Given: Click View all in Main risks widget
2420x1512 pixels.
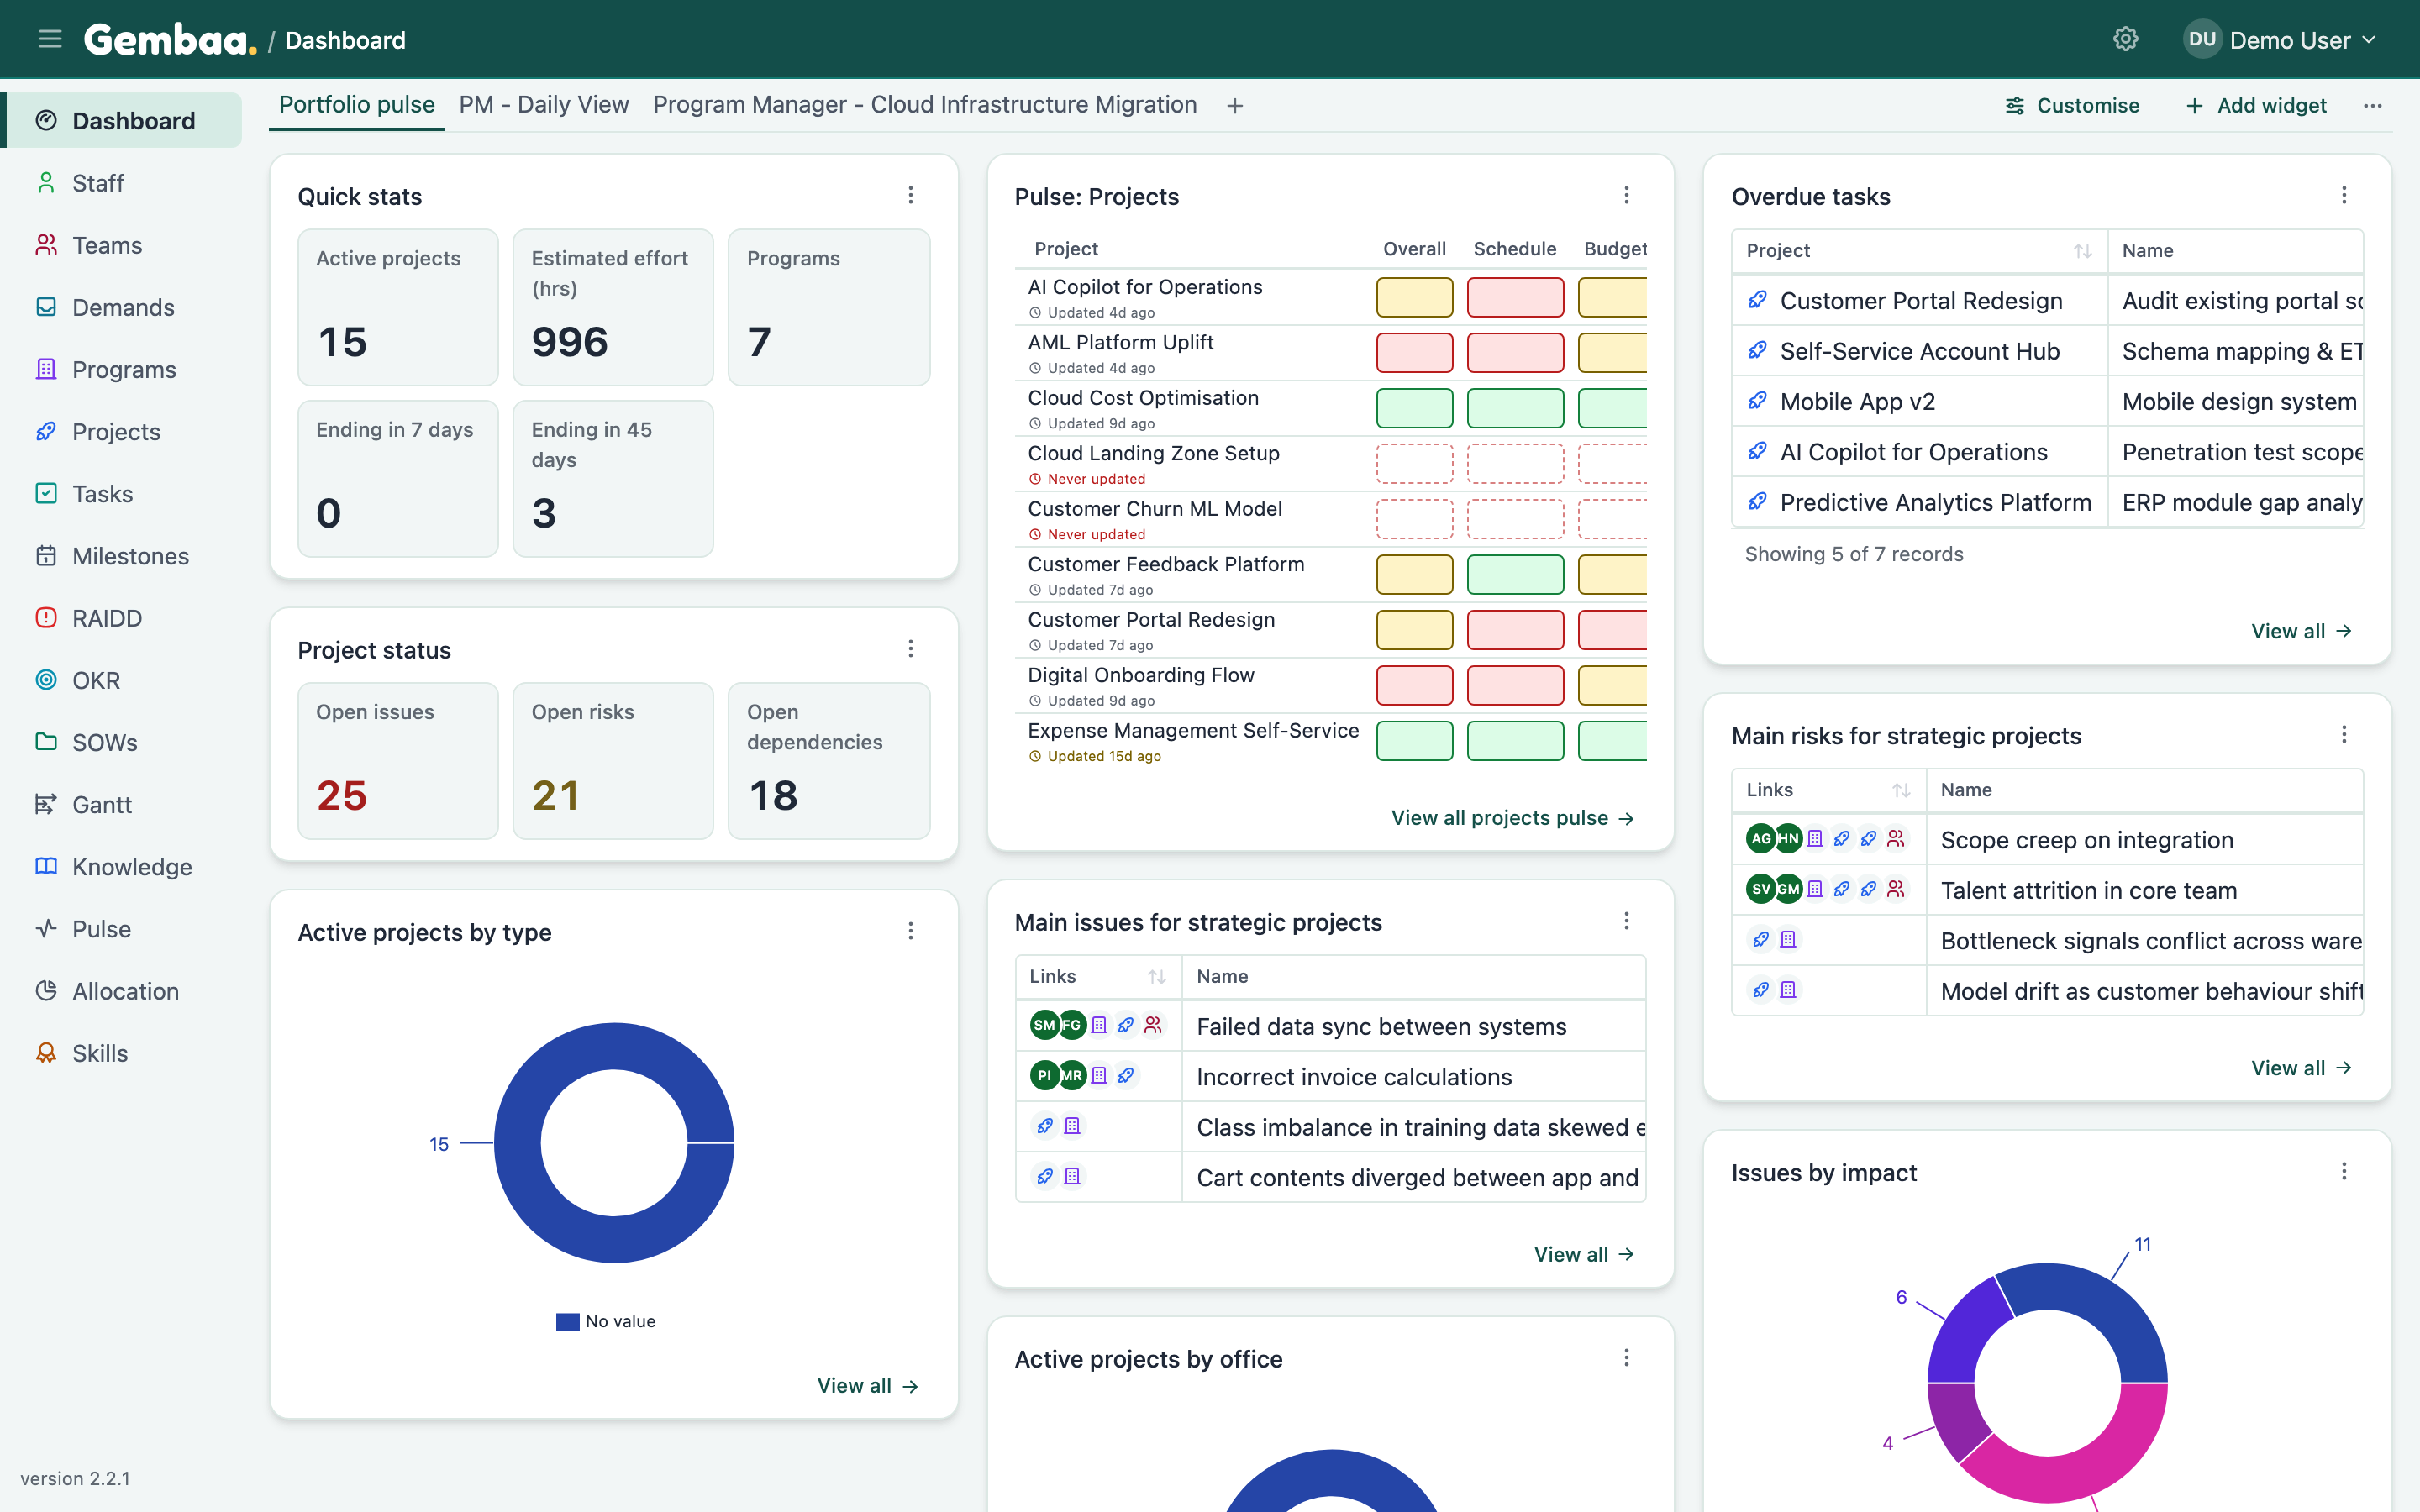Looking at the screenshot, I should [2301, 1068].
